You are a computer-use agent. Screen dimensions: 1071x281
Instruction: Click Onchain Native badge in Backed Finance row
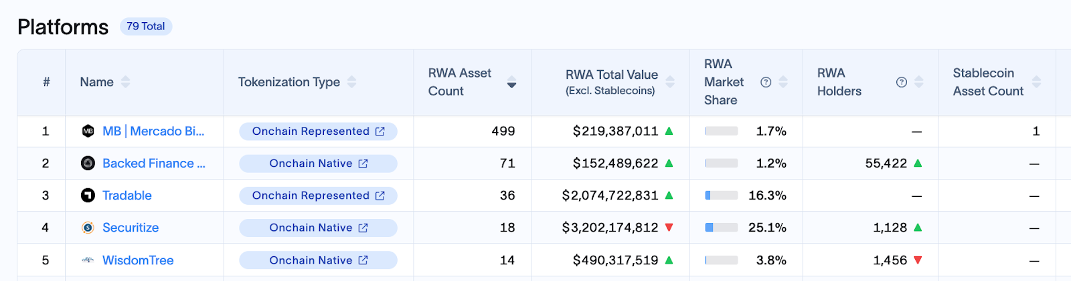(x=318, y=164)
